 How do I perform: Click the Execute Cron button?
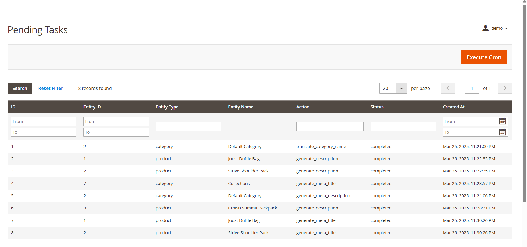coord(484,57)
